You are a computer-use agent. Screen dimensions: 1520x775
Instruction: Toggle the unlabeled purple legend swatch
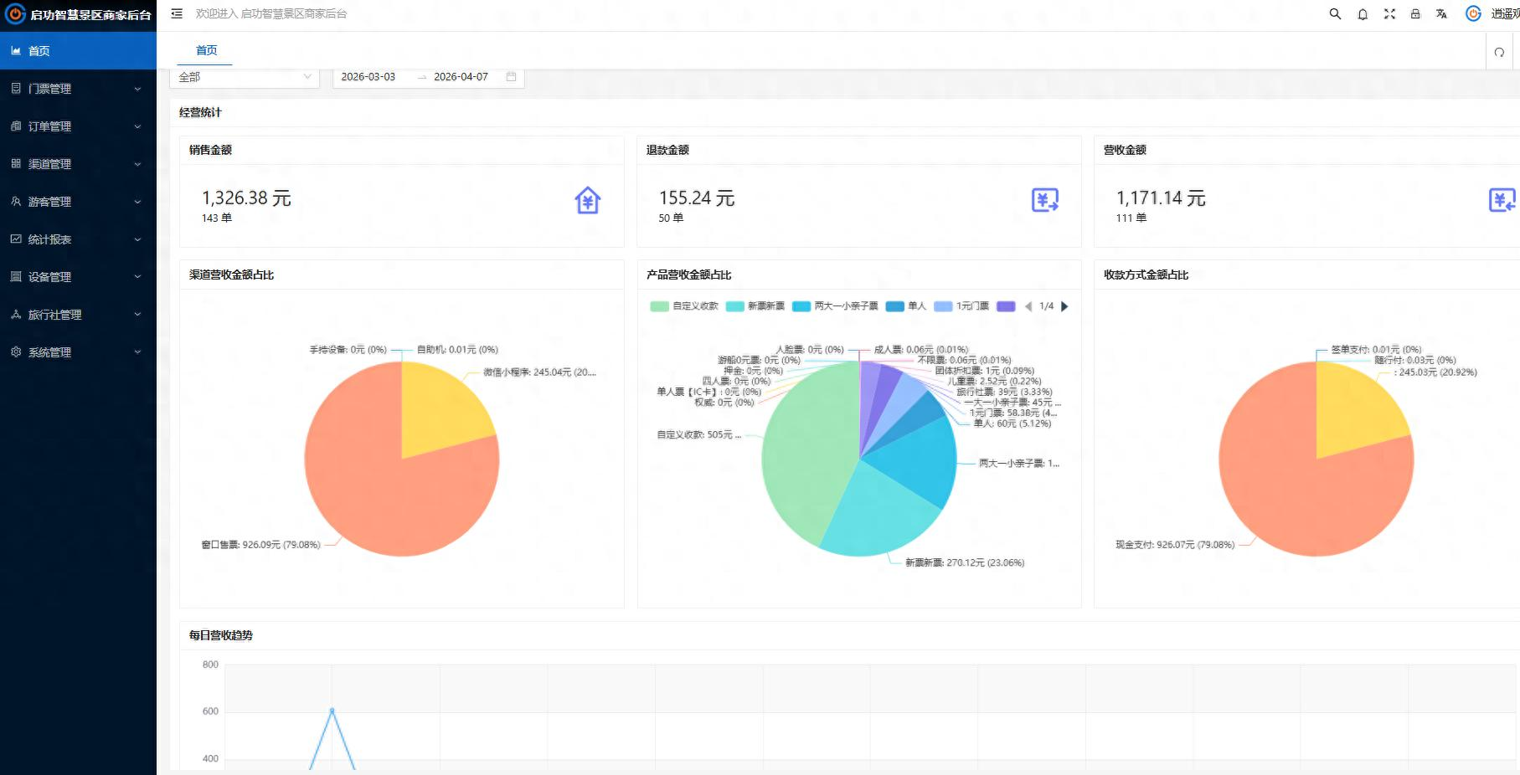point(1007,306)
